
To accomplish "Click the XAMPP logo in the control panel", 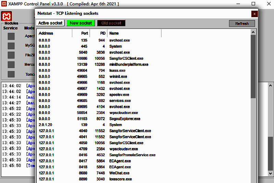I will (x=7, y=16).
